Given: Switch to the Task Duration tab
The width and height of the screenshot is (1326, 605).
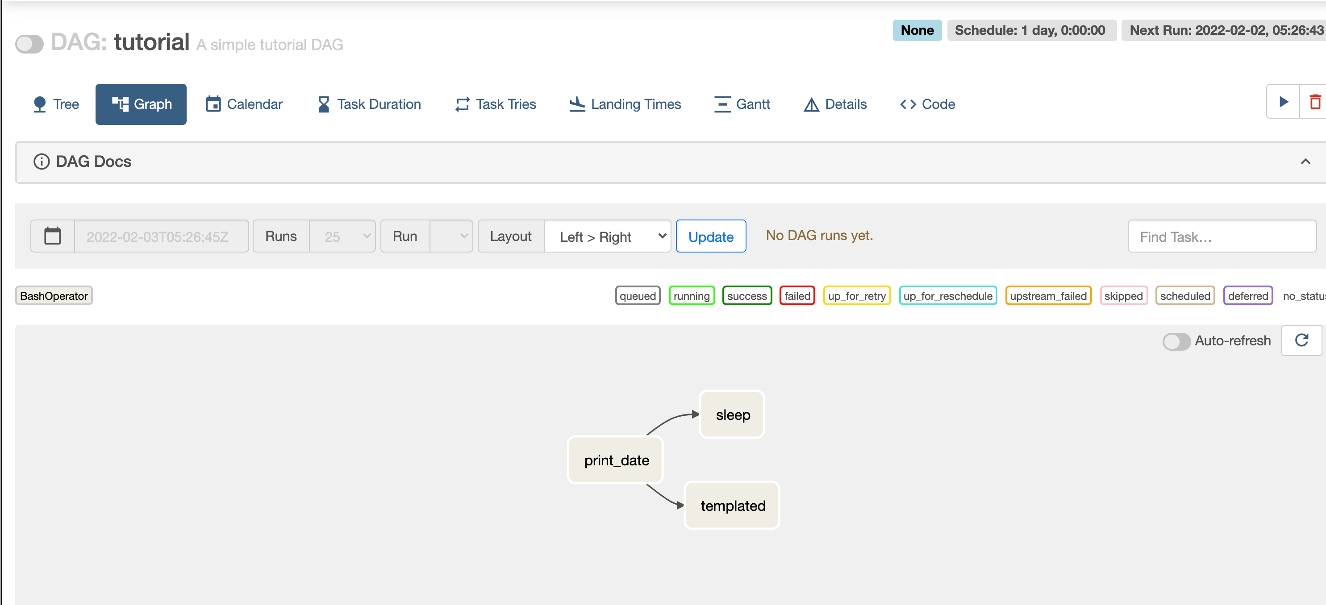Looking at the screenshot, I should click(x=369, y=104).
